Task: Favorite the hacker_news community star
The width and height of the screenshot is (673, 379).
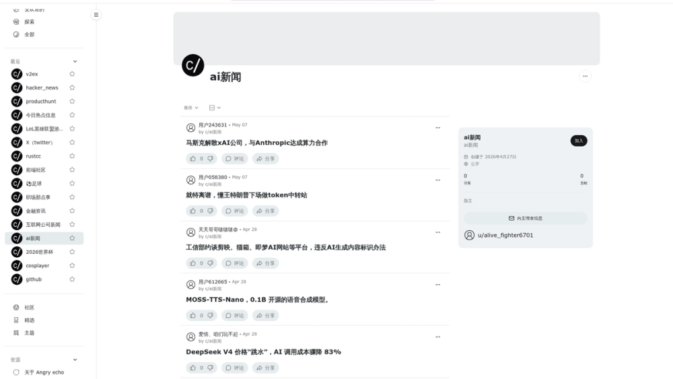Action: pos(72,88)
